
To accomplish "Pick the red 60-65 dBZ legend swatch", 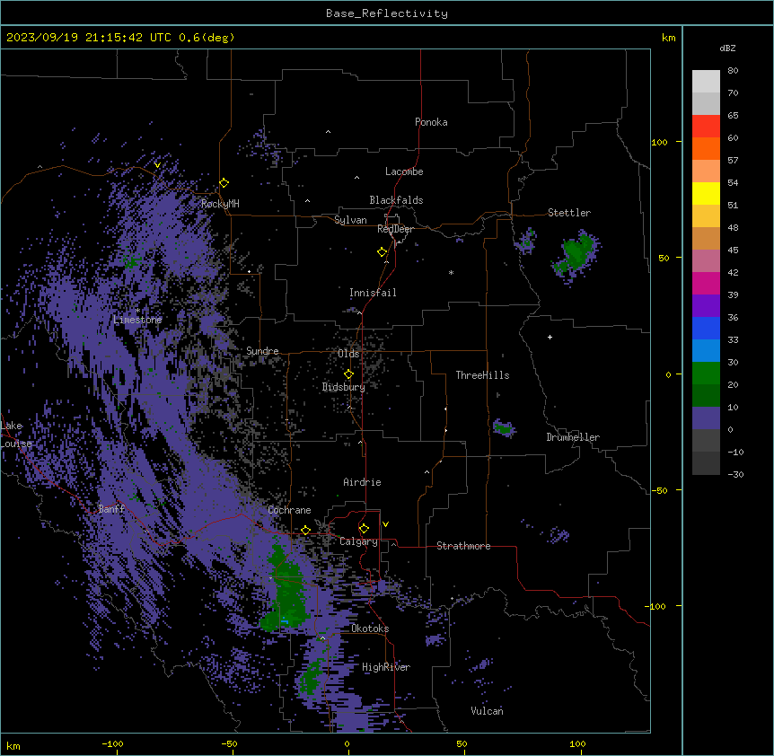I will coord(706,127).
